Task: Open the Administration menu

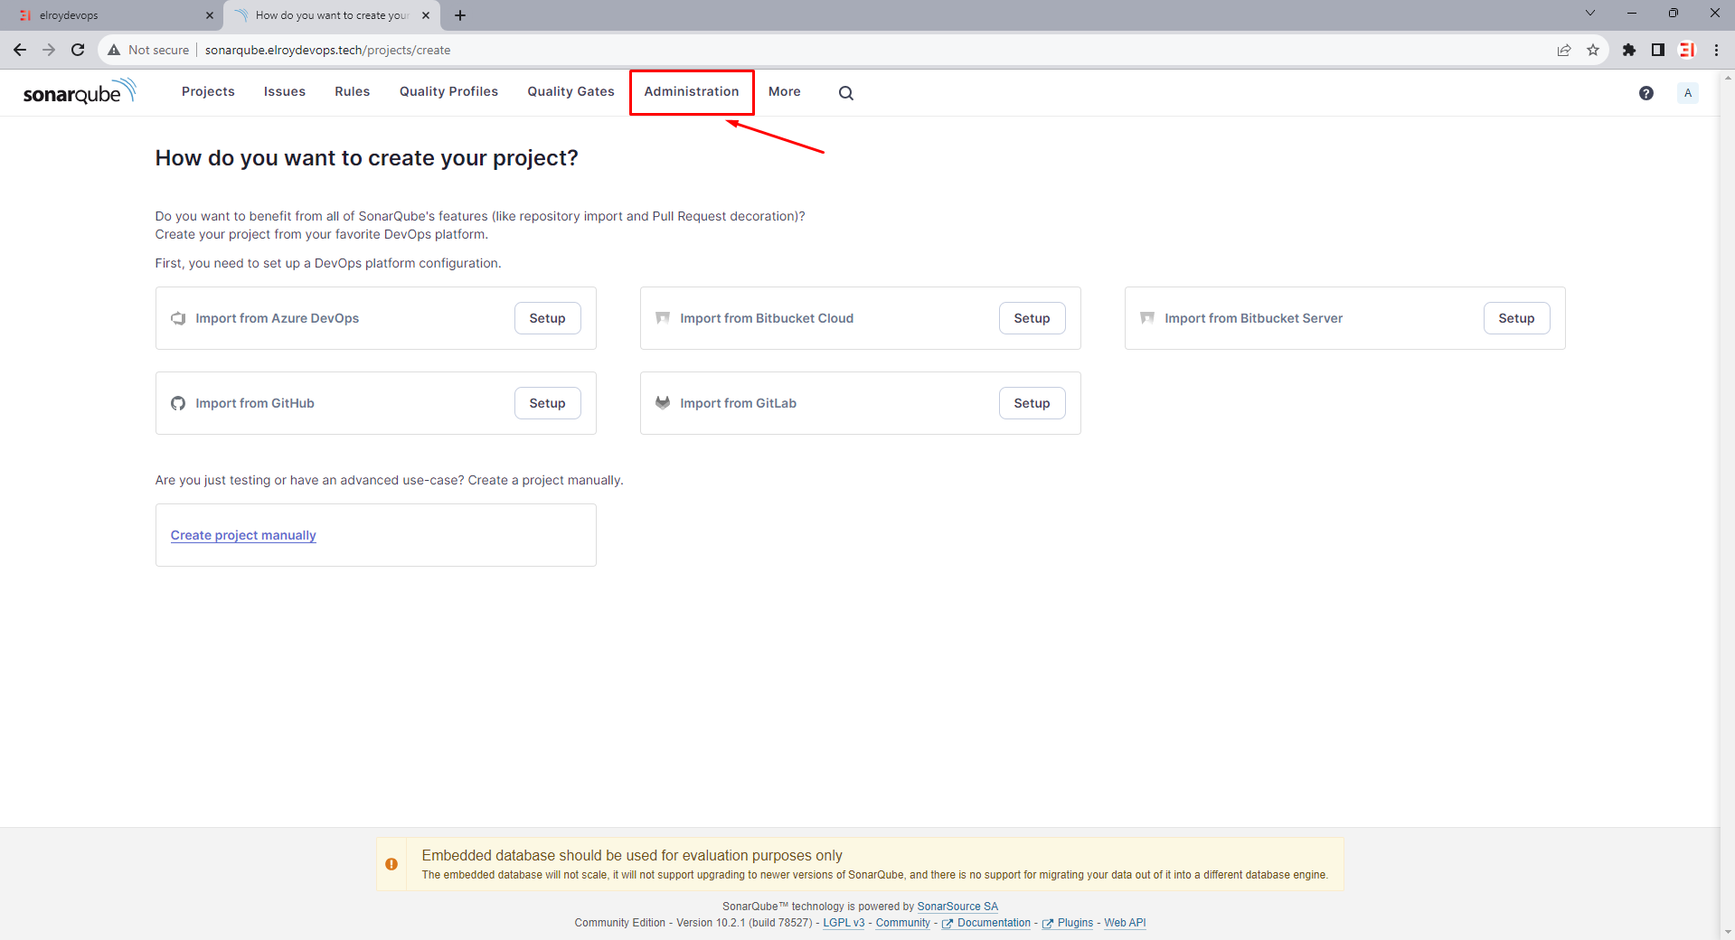Action: 692,91
